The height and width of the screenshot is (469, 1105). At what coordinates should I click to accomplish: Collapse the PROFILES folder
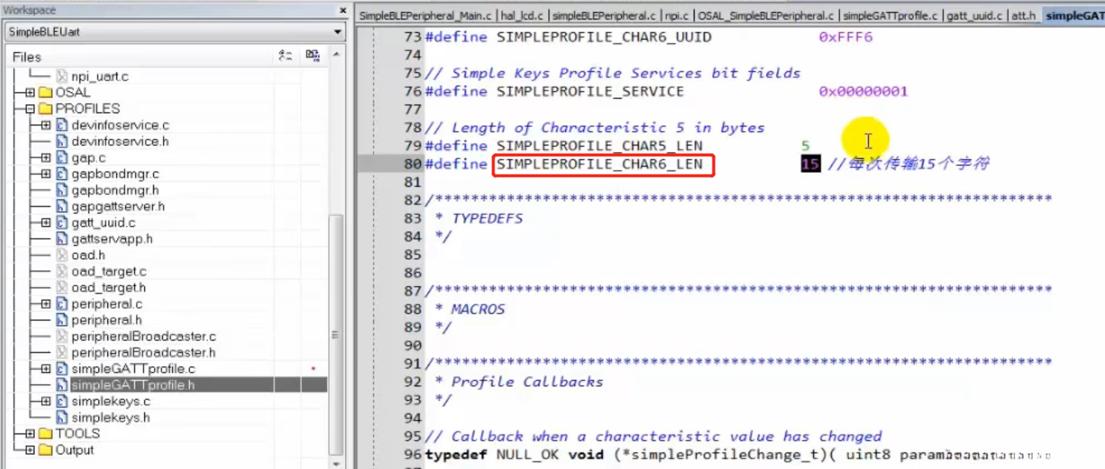coord(30,109)
